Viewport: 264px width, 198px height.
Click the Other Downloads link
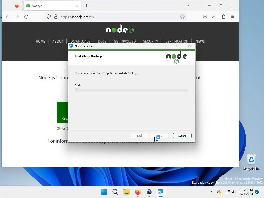point(62,128)
